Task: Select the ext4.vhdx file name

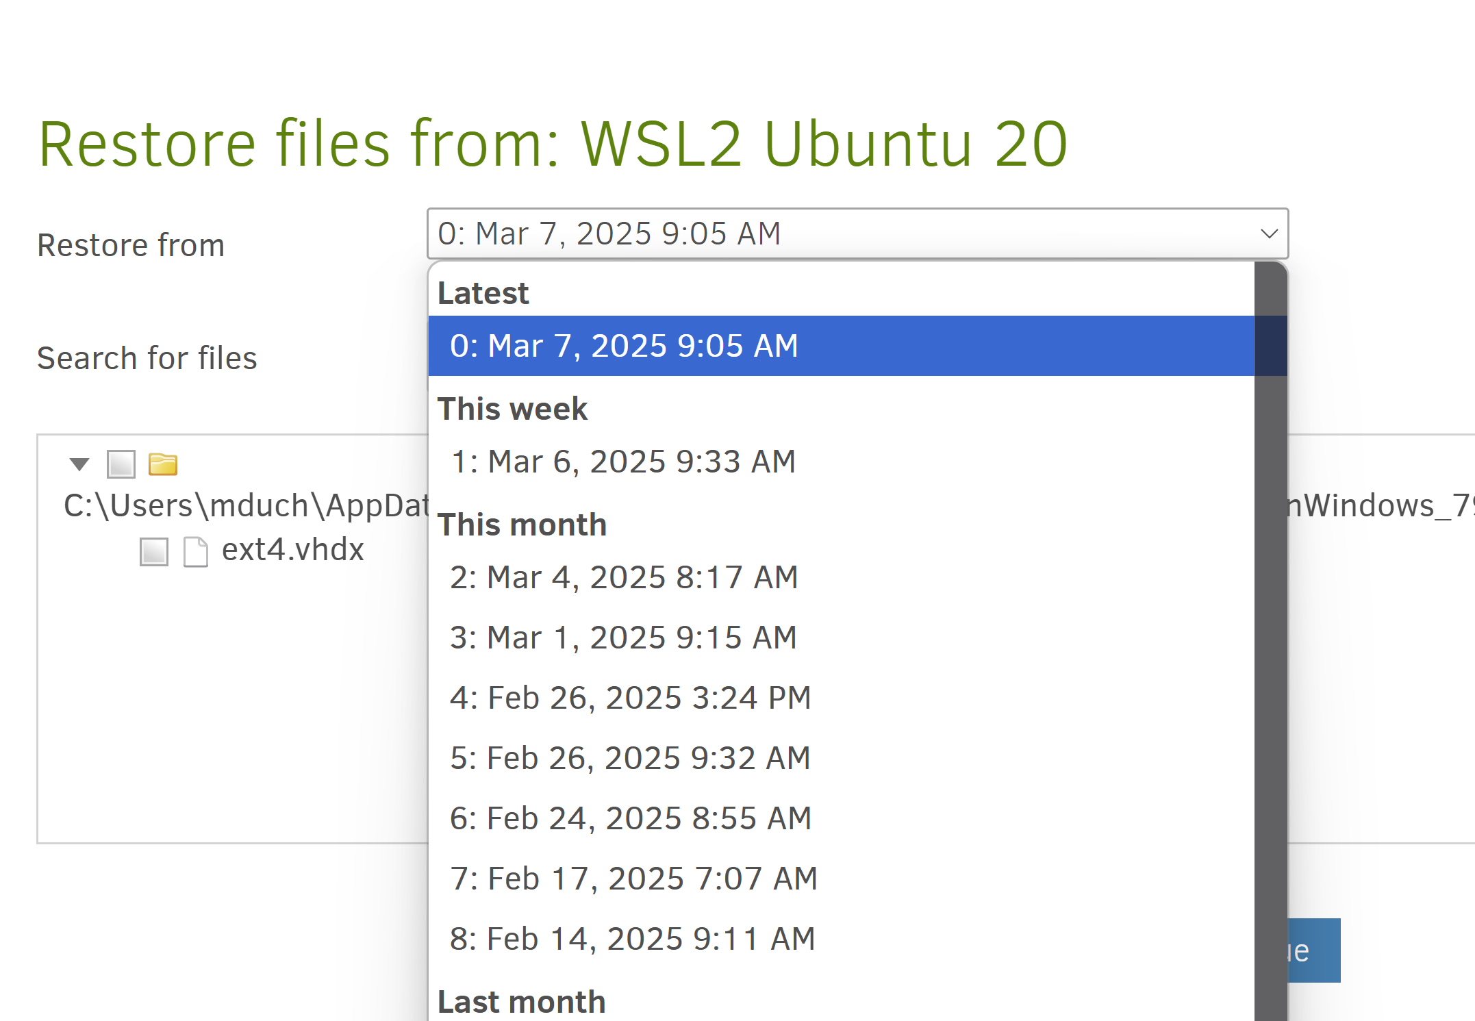Action: [x=292, y=550]
